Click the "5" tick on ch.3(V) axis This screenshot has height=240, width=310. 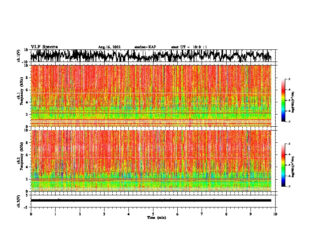(x=27, y=195)
